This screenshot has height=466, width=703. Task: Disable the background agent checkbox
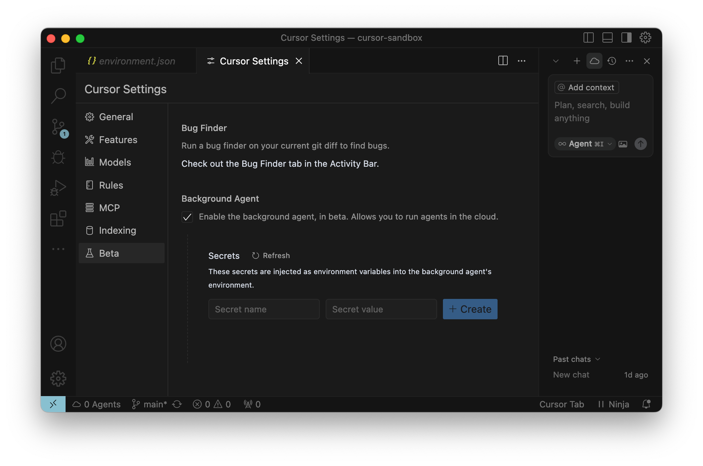187,217
